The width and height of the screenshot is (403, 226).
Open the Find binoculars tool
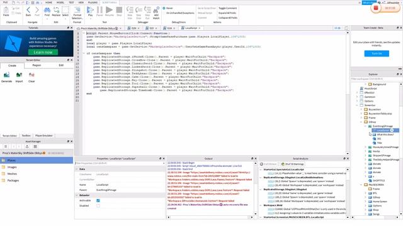[47, 11]
